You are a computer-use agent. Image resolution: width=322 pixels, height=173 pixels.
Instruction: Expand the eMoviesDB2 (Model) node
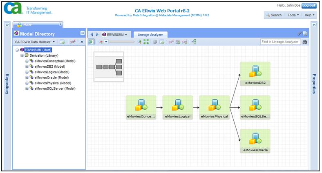[27, 67]
